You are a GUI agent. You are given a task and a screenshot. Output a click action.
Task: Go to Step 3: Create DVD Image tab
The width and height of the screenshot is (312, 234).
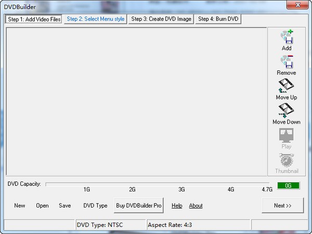click(x=161, y=19)
